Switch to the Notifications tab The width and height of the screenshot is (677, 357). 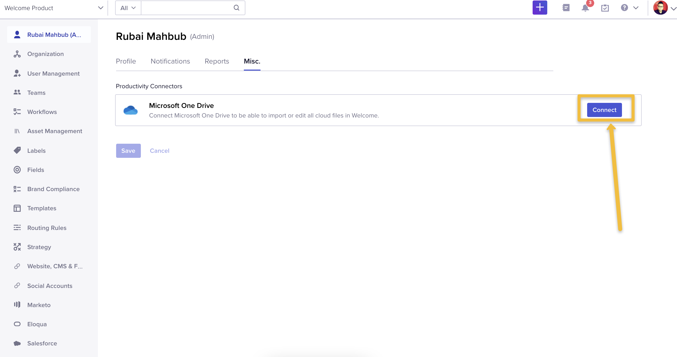(x=170, y=61)
